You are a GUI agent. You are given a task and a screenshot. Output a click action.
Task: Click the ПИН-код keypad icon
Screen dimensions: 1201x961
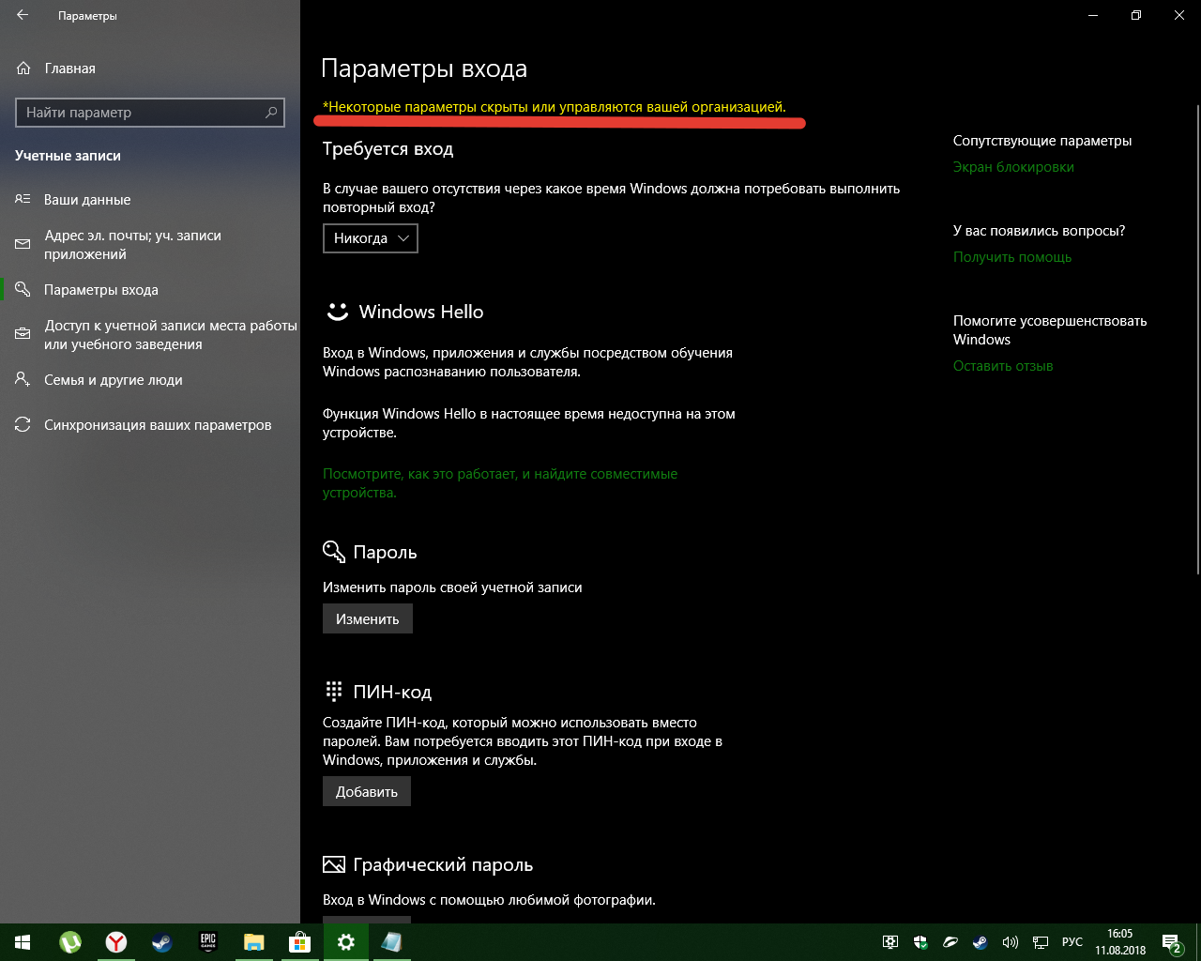point(334,692)
